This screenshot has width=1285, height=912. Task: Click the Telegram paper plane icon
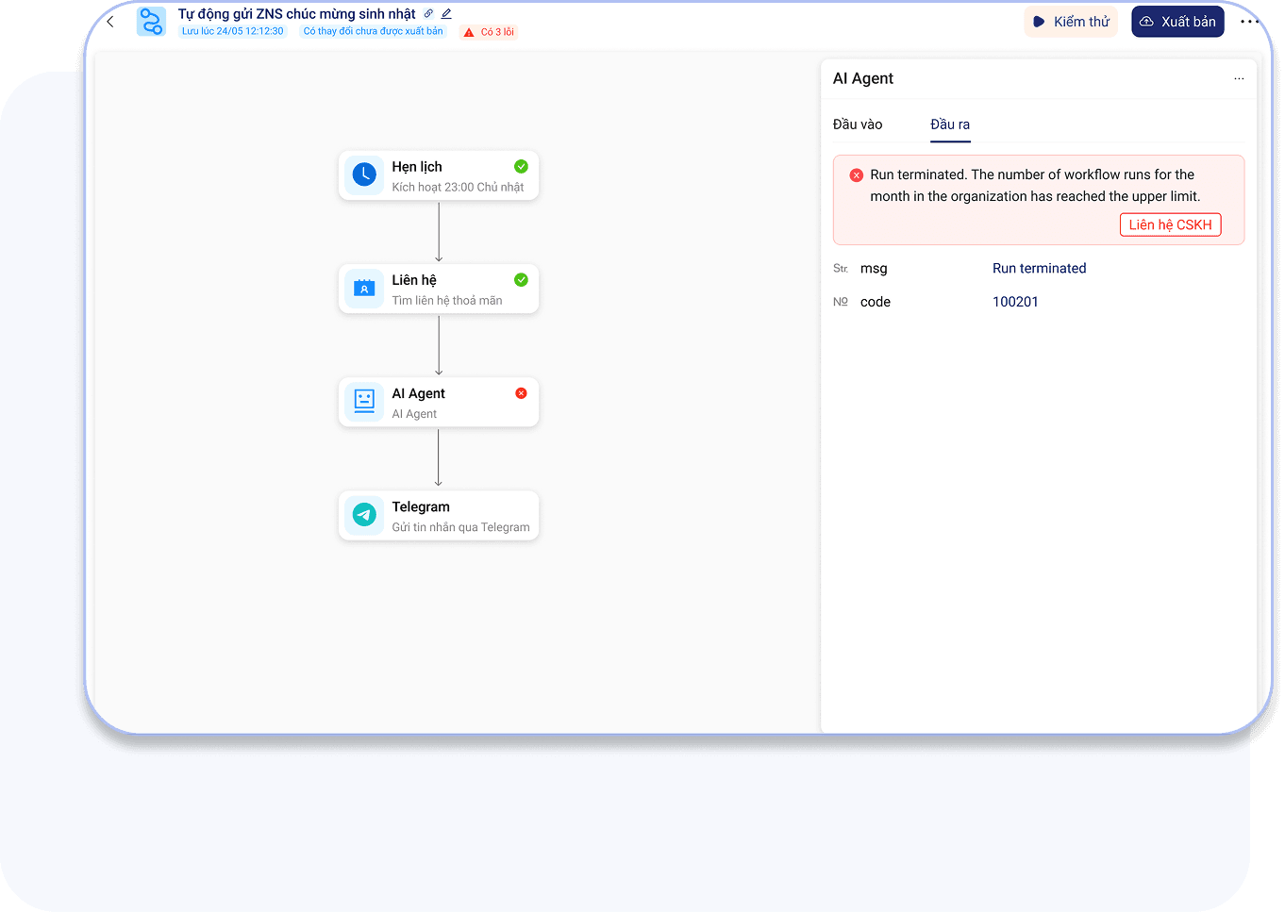click(x=364, y=515)
